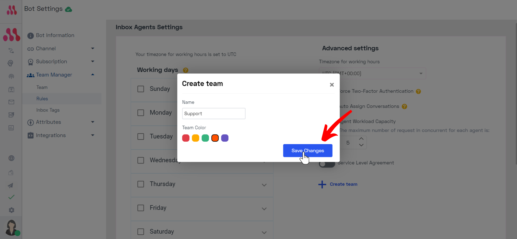Toggle the Service Level Agreement switch
Viewport: 517px width, 239px height.
[x=327, y=163]
